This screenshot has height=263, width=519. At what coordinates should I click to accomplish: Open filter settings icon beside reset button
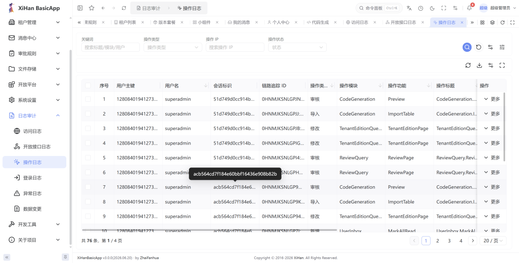click(491, 47)
